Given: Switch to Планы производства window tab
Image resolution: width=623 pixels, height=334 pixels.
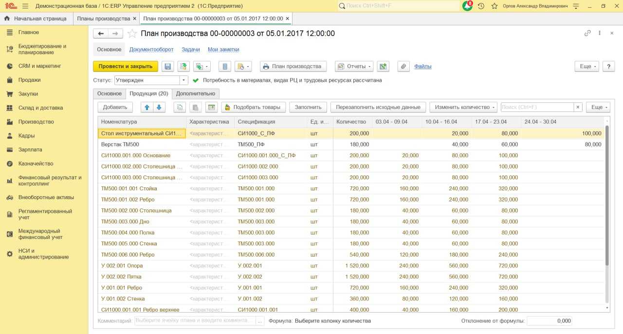Looking at the screenshot, I should tap(104, 19).
